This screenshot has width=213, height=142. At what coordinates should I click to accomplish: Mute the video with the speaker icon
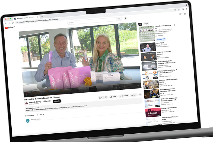tap(36, 94)
